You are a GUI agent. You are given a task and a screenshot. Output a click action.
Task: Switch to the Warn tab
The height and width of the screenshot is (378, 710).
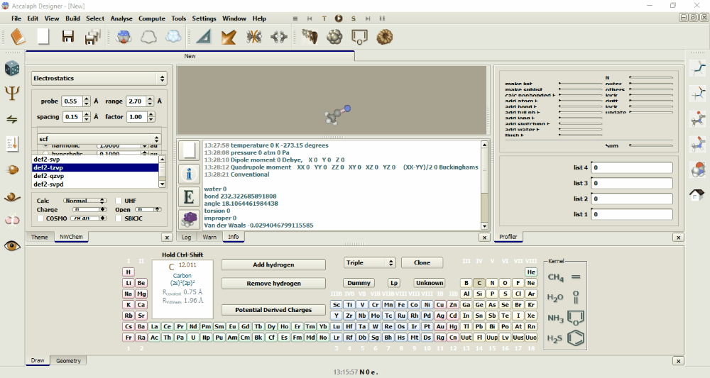[x=209, y=237]
